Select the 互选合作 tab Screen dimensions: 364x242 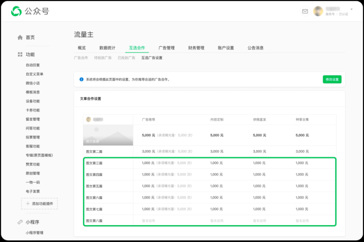click(x=137, y=48)
